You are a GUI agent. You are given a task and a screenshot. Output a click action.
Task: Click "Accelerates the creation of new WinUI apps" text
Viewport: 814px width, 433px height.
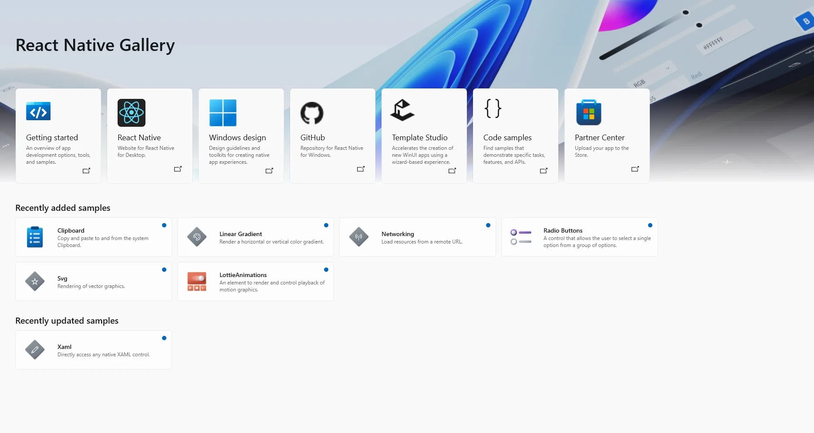[x=422, y=155]
